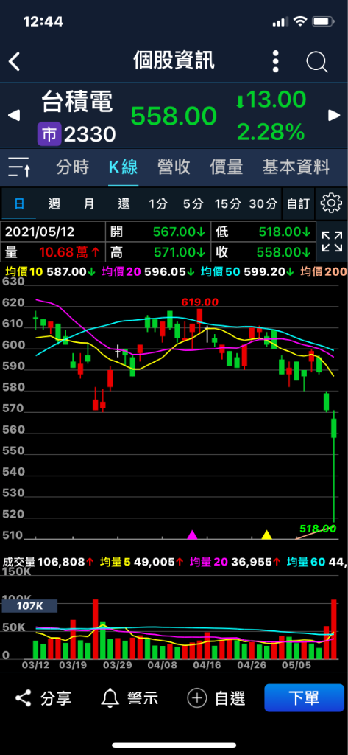348x755 pixels.
Task: Tap the 2021/05/12 date cell
Action: (x=53, y=232)
